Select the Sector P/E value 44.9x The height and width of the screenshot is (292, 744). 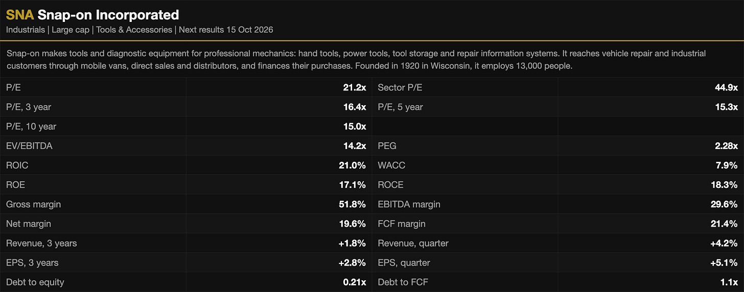726,88
